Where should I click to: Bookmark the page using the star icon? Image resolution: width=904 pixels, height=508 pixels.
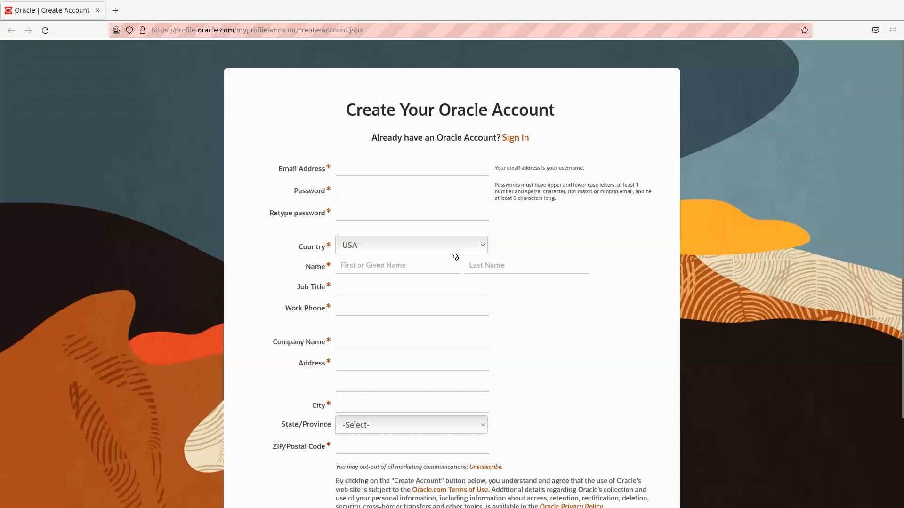[805, 30]
